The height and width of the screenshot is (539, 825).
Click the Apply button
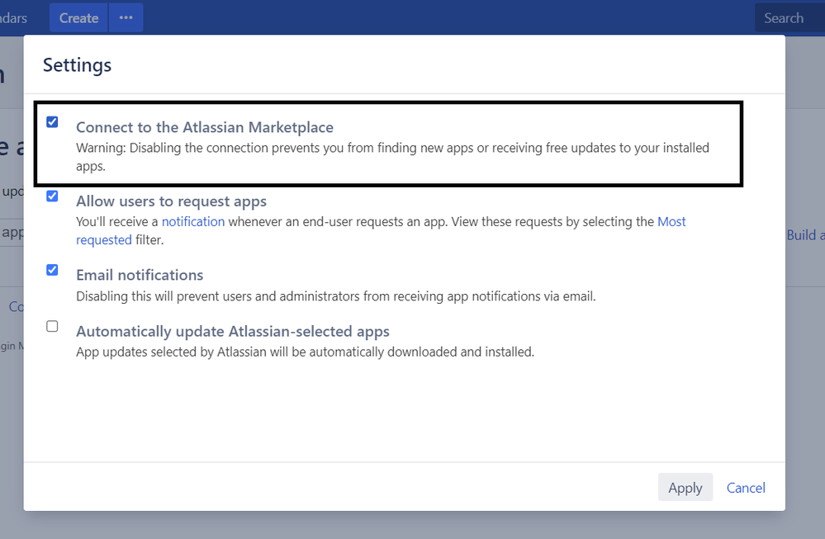pyautogui.click(x=685, y=487)
